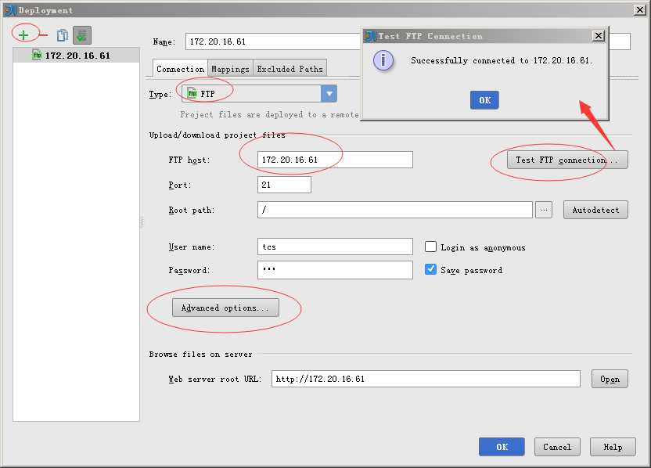Screen dimensions: 651x468
Task: Click Web server root URL field
Action: (426, 379)
